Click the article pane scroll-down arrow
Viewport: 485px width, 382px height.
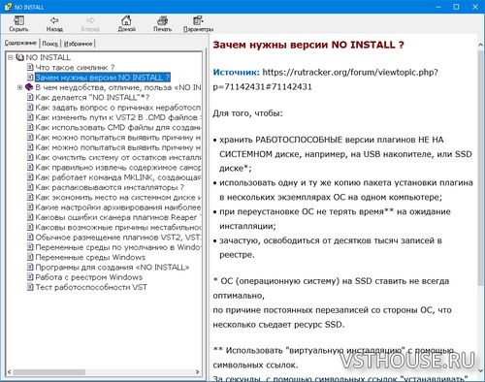click(480, 371)
